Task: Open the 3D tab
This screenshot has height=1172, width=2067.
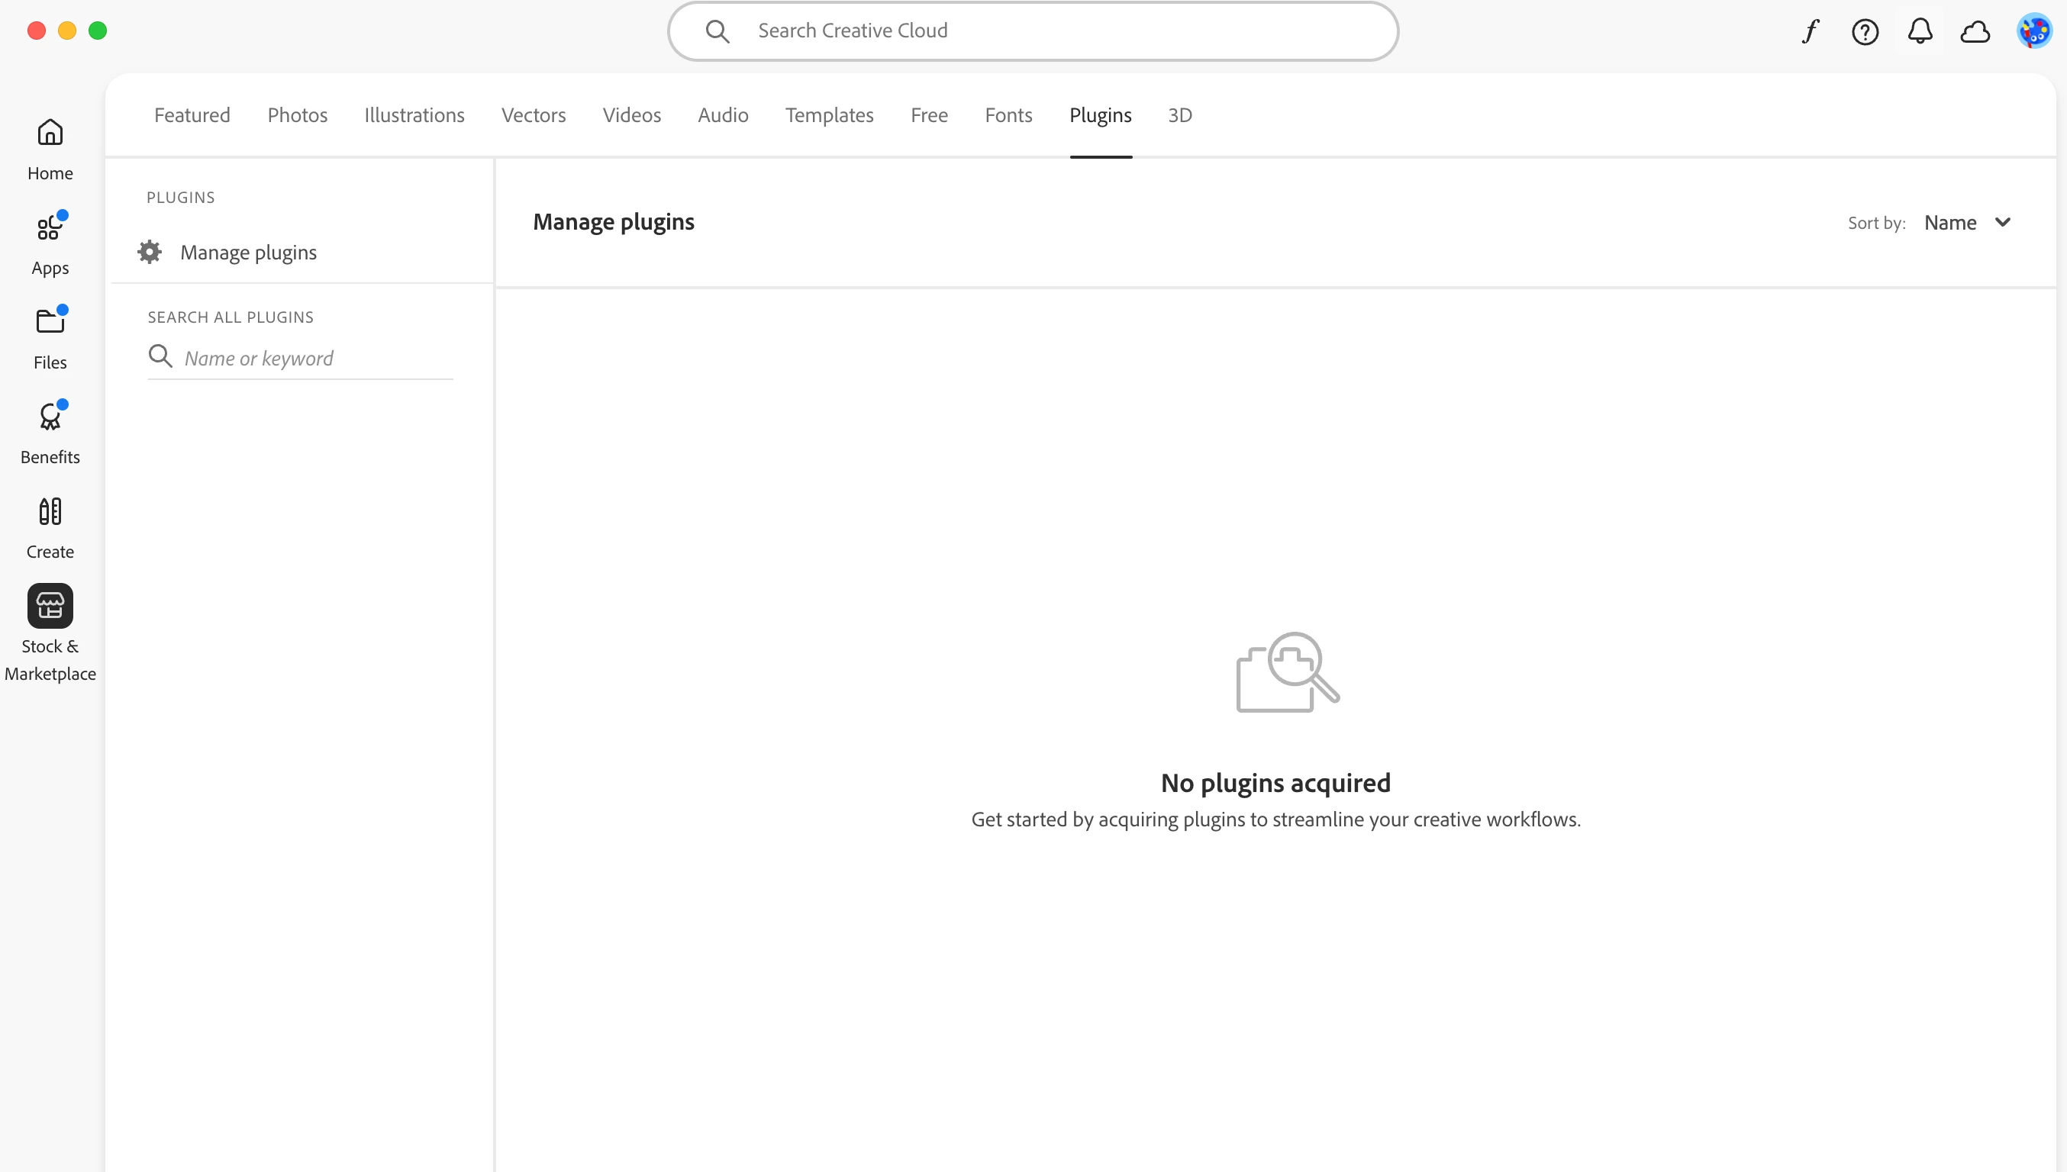Action: 1179,115
